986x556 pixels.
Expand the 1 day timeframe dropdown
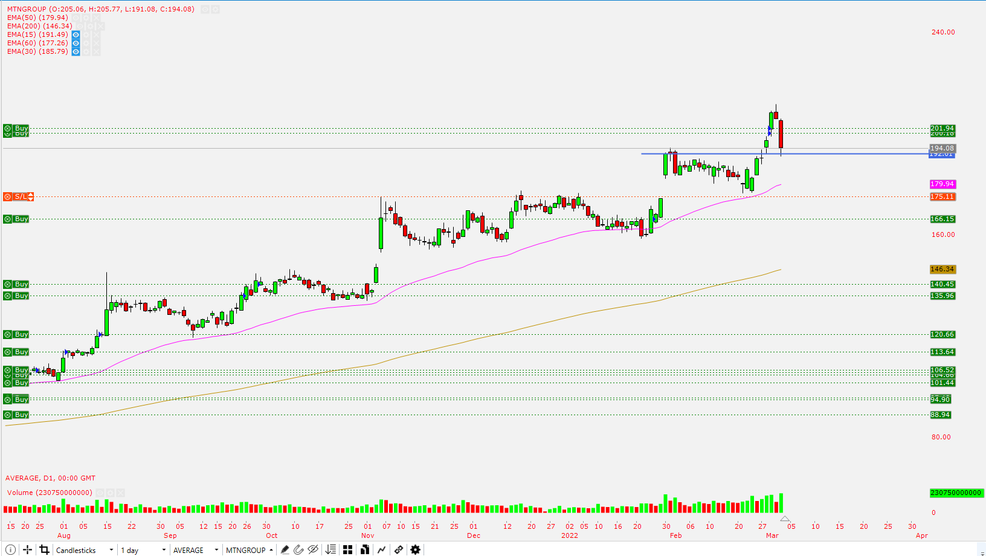coord(143,550)
